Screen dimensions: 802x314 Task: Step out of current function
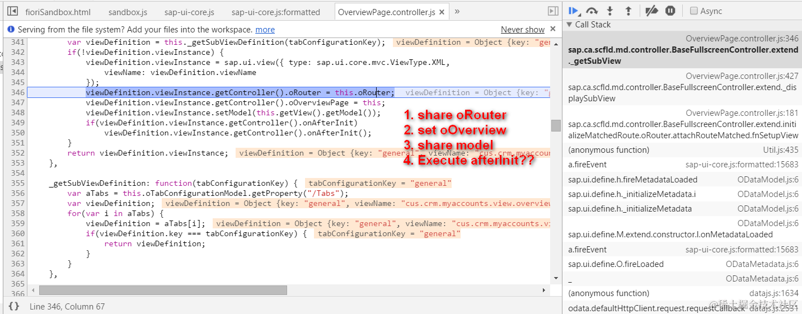pyautogui.click(x=628, y=11)
